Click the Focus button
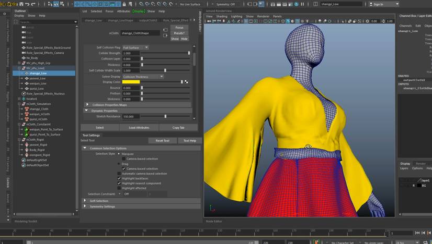Screen dimensions: 432x244 tap(179, 28)
